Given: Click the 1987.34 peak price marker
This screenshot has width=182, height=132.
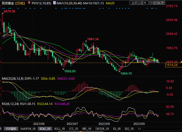Looking at the screenshot, I should [93, 39].
